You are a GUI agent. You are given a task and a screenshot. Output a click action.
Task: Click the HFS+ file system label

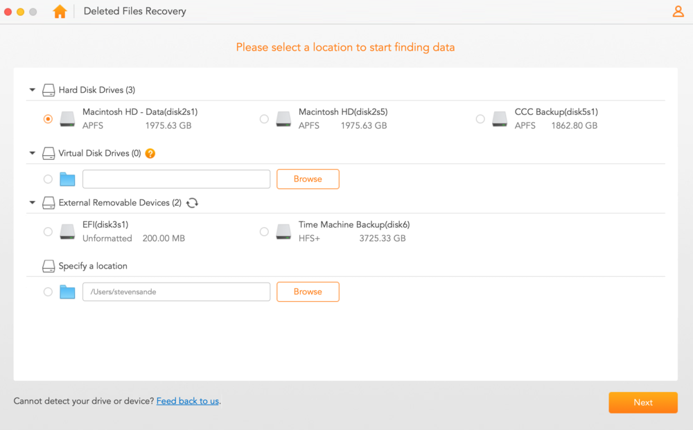click(x=309, y=238)
